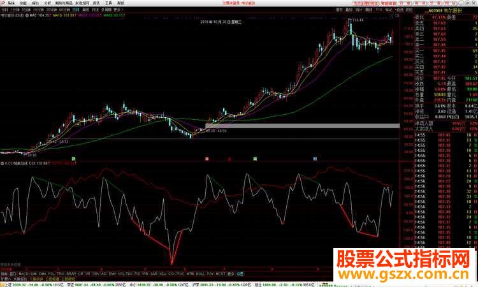Click the 交易 button in title bar
Screen dimensions: 478x287
coord(435,3)
